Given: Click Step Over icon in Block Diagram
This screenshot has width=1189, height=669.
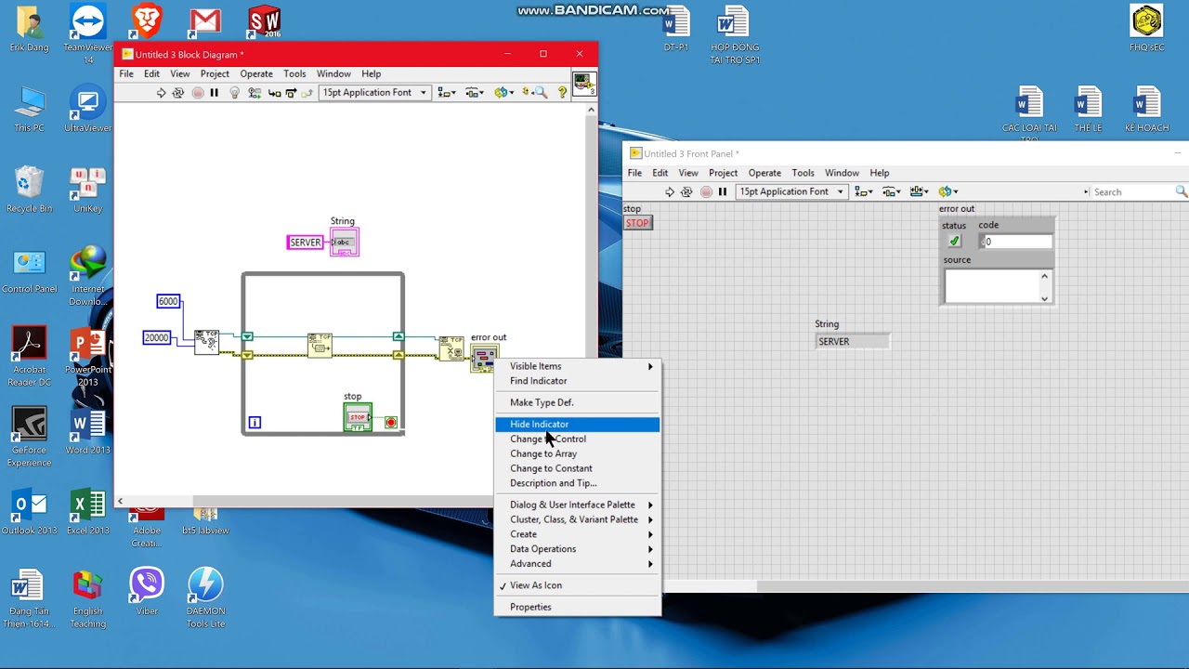Looking at the screenshot, I should [291, 93].
